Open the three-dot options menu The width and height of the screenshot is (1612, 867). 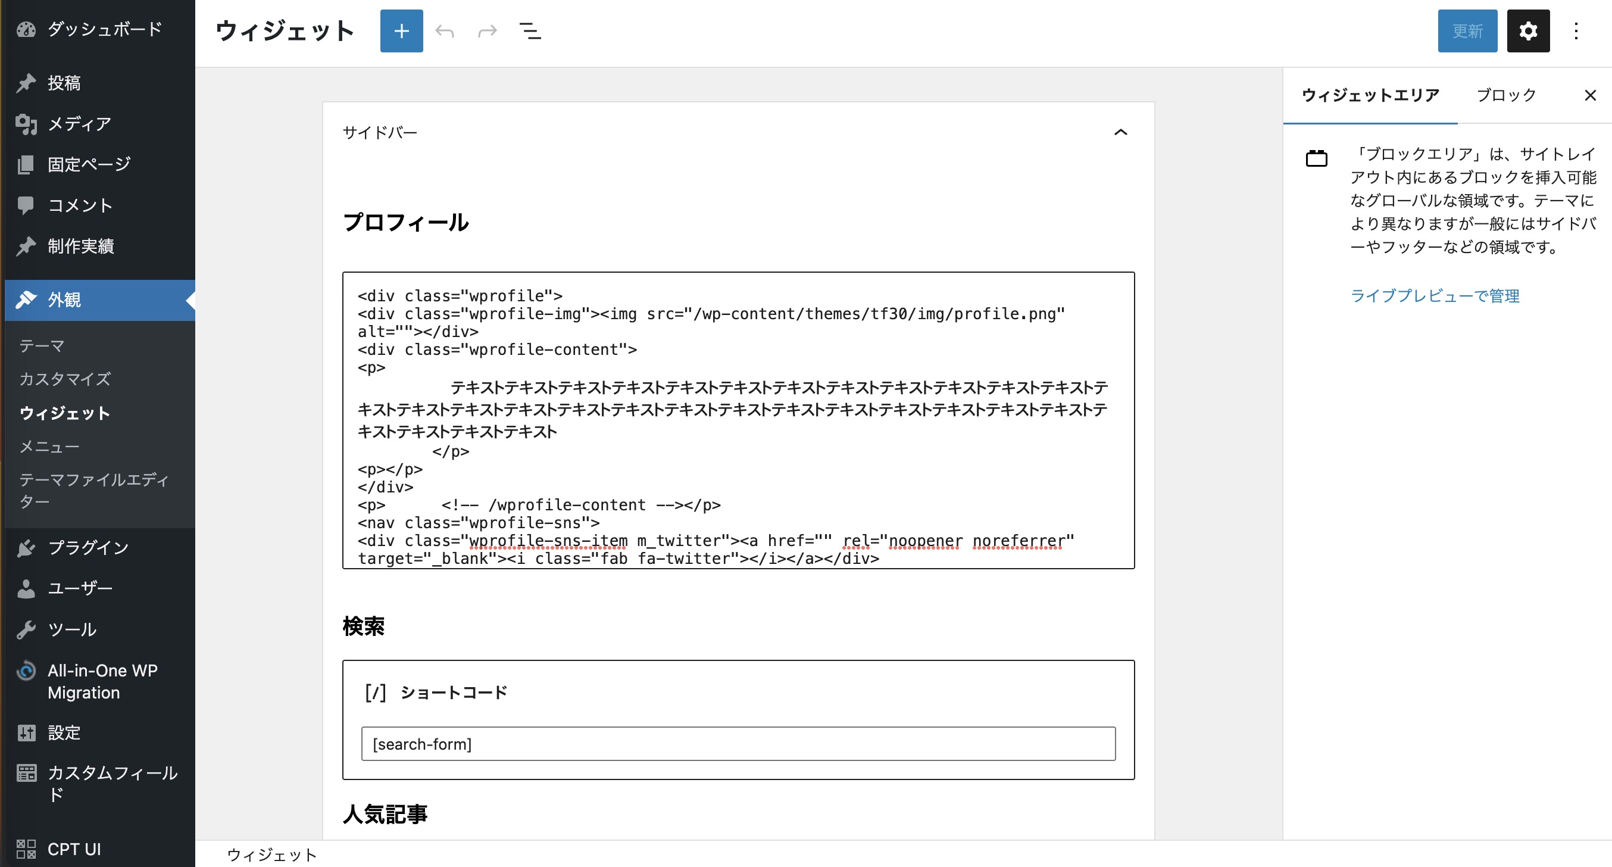[1576, 31]
